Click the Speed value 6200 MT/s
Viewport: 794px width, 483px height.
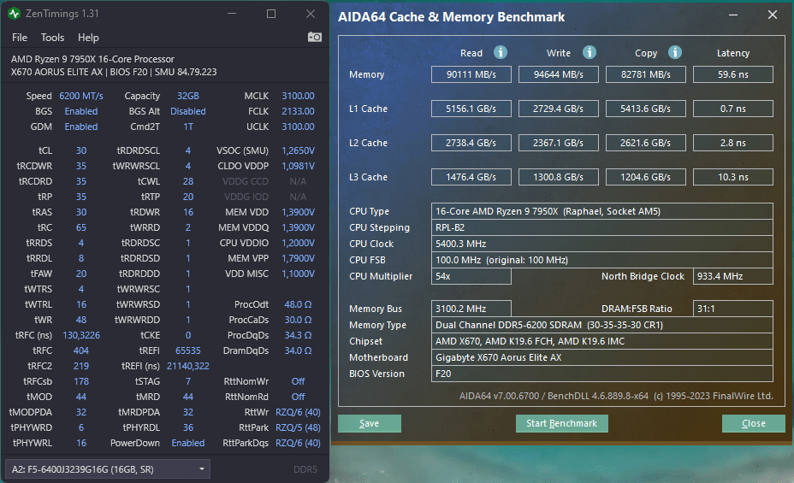[81, 96]
